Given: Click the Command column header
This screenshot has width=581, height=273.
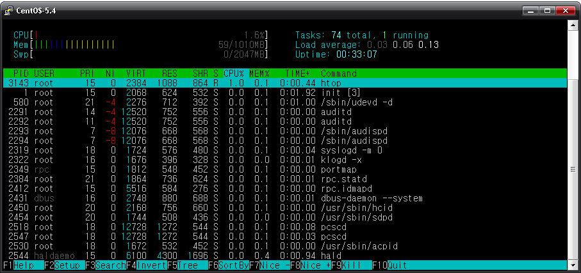Looking at the screenshot, I should tap(339, 74).
